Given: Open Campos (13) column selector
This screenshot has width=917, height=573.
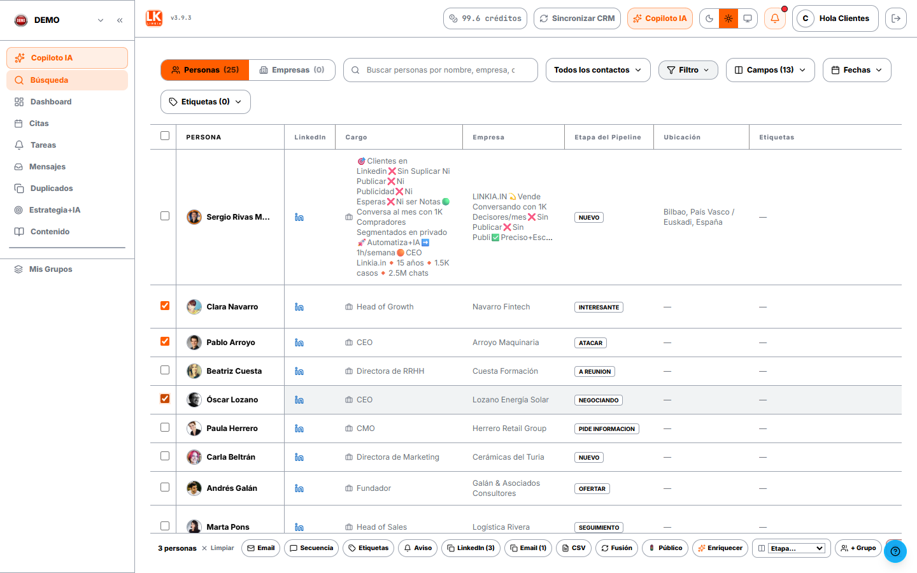Looking at the screenshot, I should tap(771, 70).
